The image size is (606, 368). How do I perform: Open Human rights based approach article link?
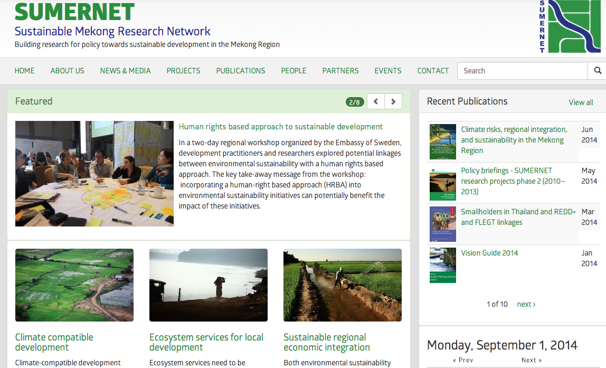pyautogui.click(x=281, y=127)
